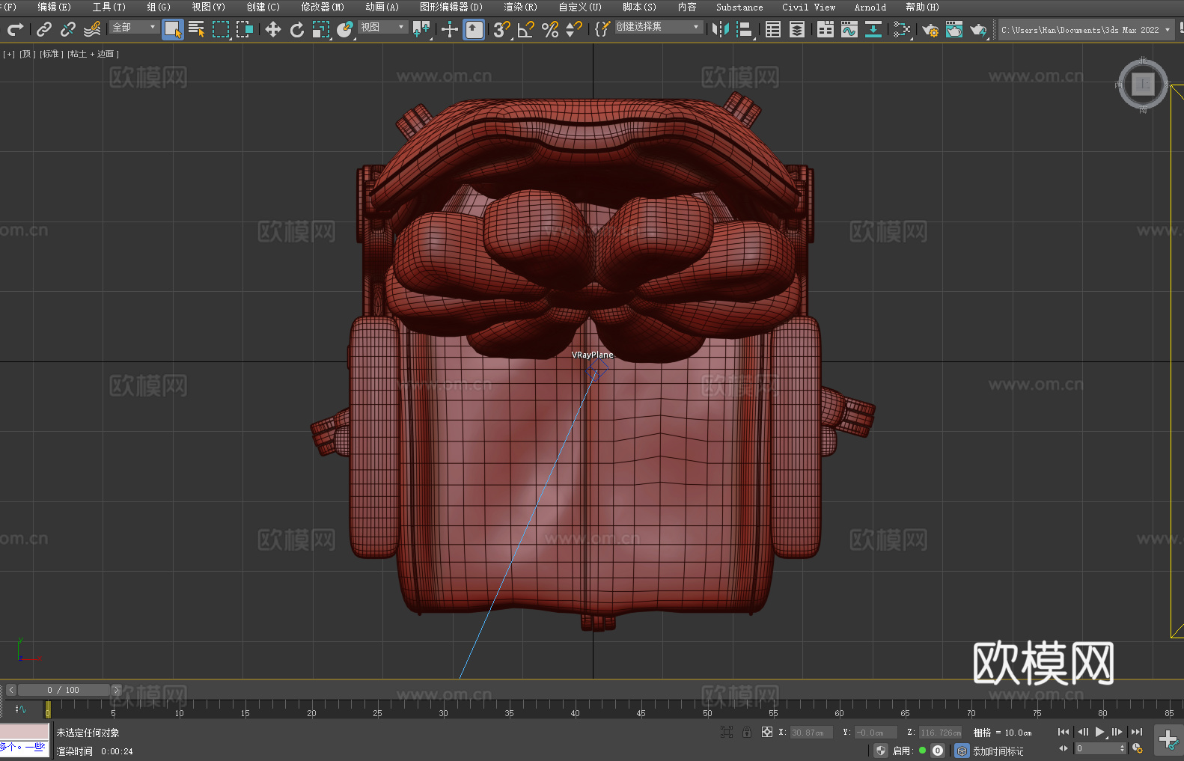This screenshot has width=1184, height=761.
Task: Select the Move tool
Action: pyautogui.click(x=273, y=29)
